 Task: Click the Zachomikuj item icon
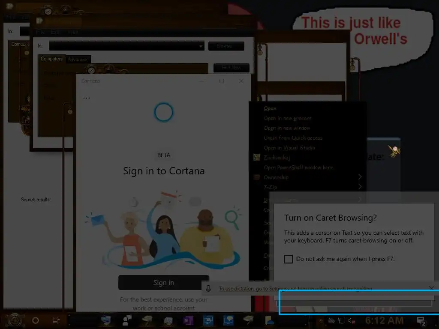[x=257, y=157]
